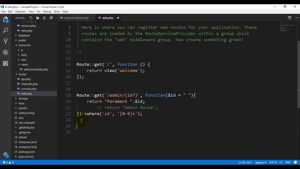
Task: Click the Ln 24, Col 1 status entry
Action: coord(245,162)
